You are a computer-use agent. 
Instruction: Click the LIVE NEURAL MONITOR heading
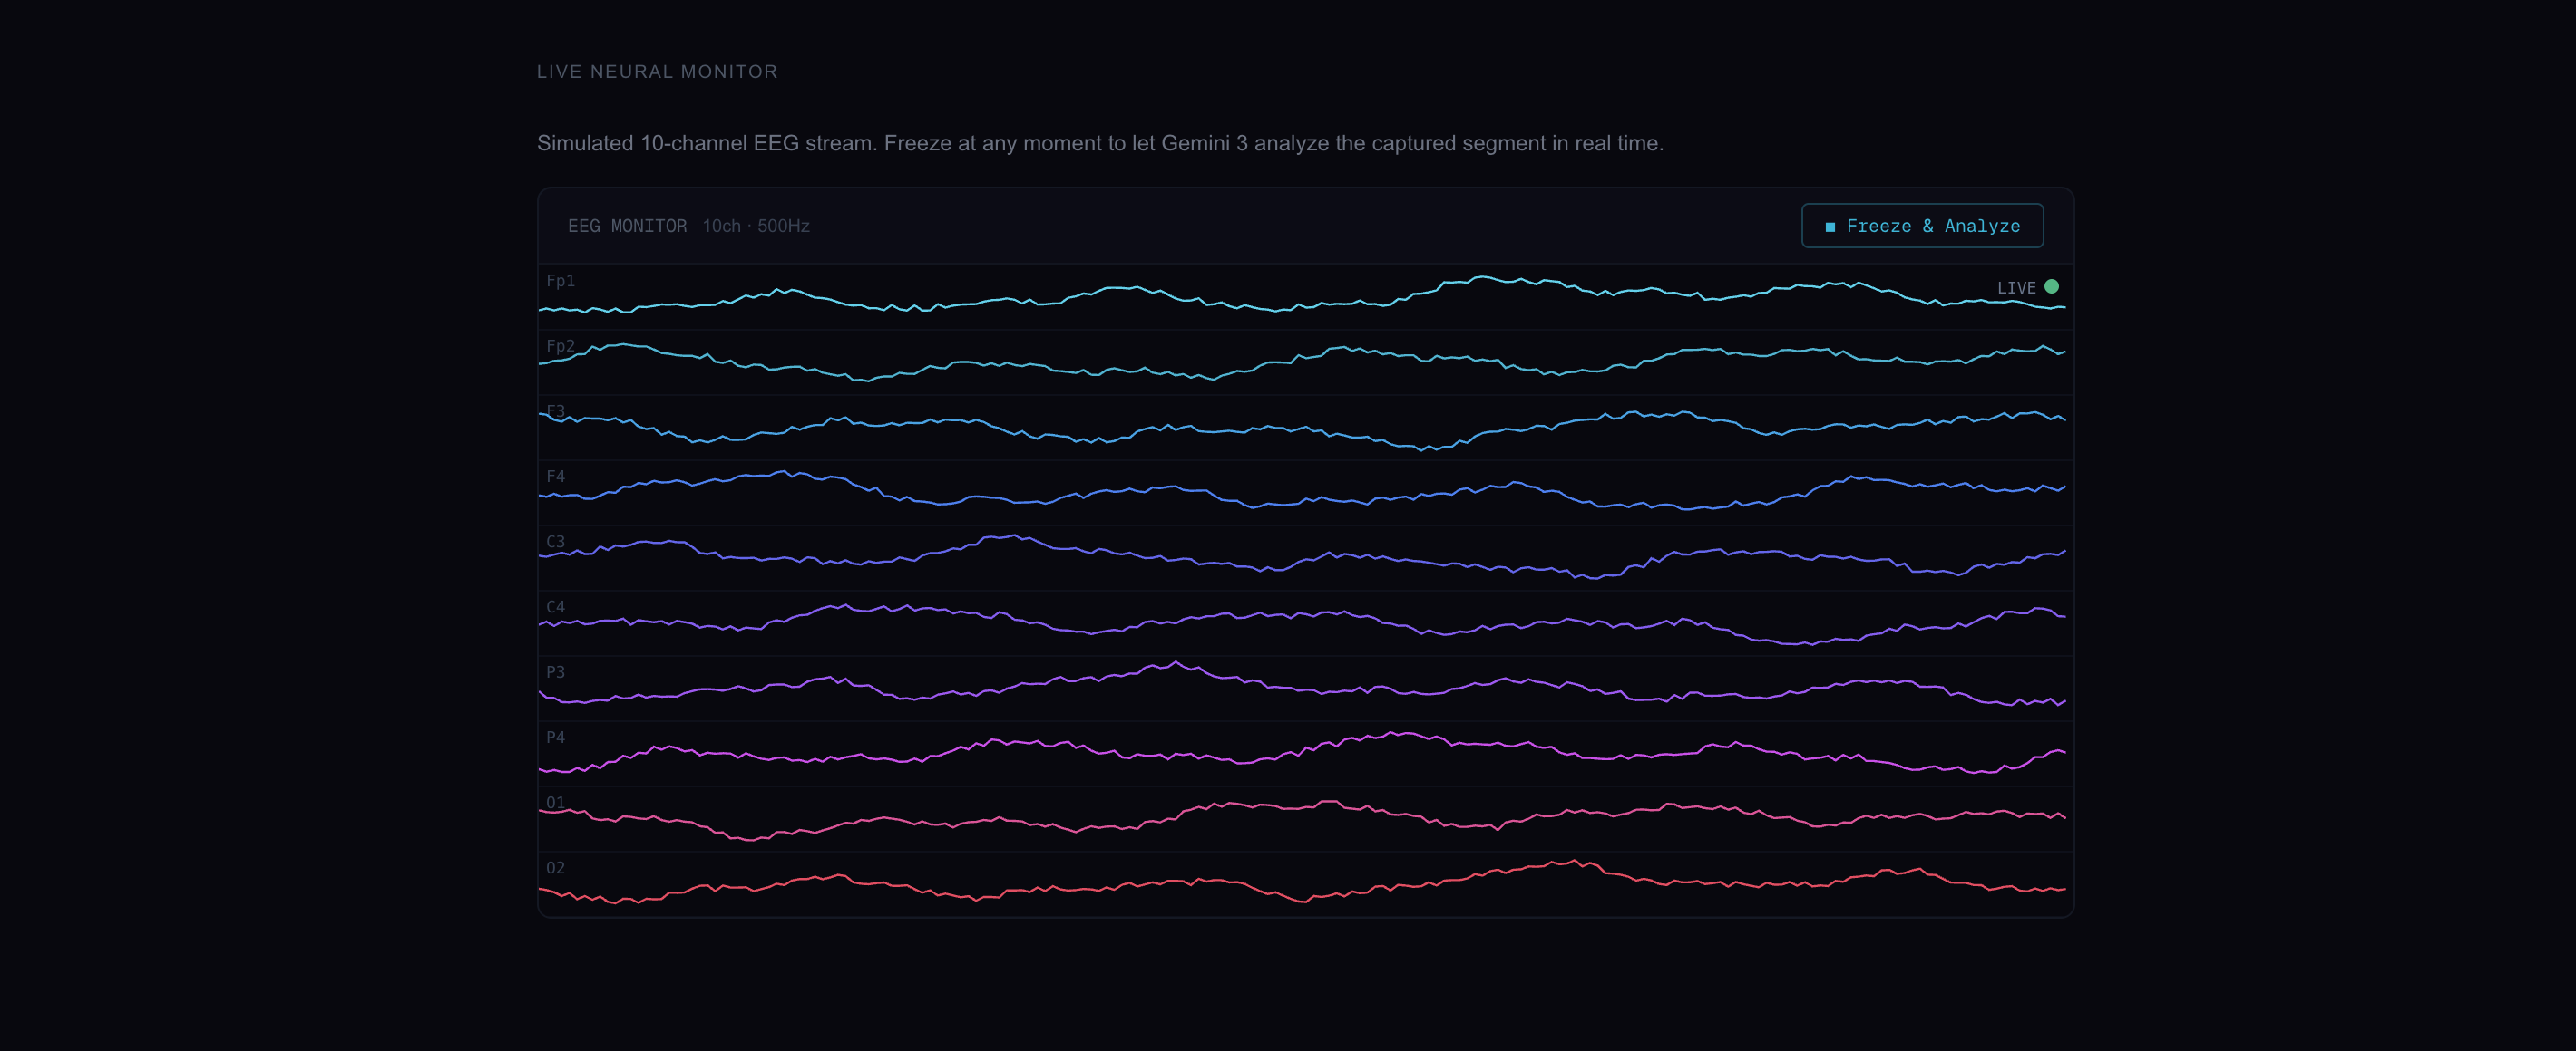(657, 72)
